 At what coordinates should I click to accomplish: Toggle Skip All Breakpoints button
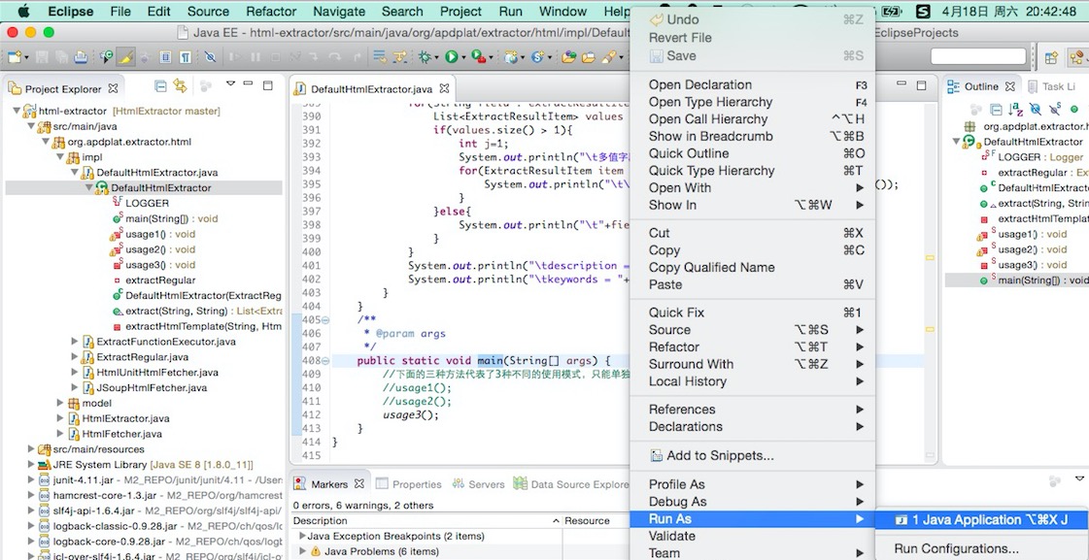point(210,57)
